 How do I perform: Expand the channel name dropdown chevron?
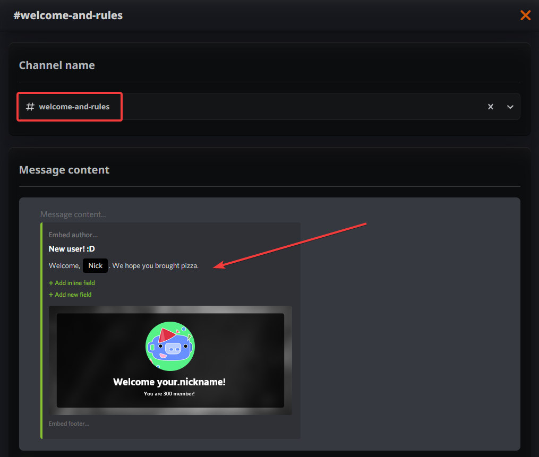point(510,107)
